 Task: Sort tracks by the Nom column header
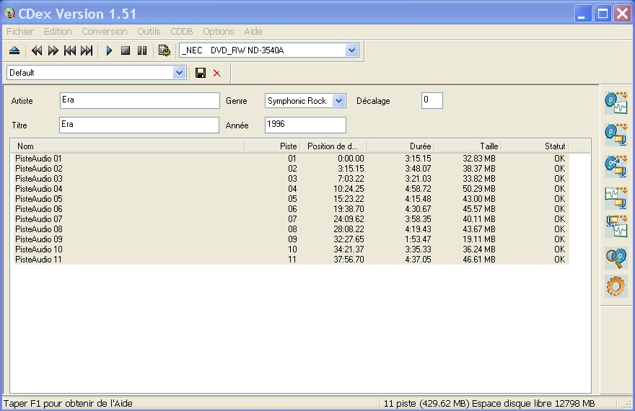coord(128,146)
